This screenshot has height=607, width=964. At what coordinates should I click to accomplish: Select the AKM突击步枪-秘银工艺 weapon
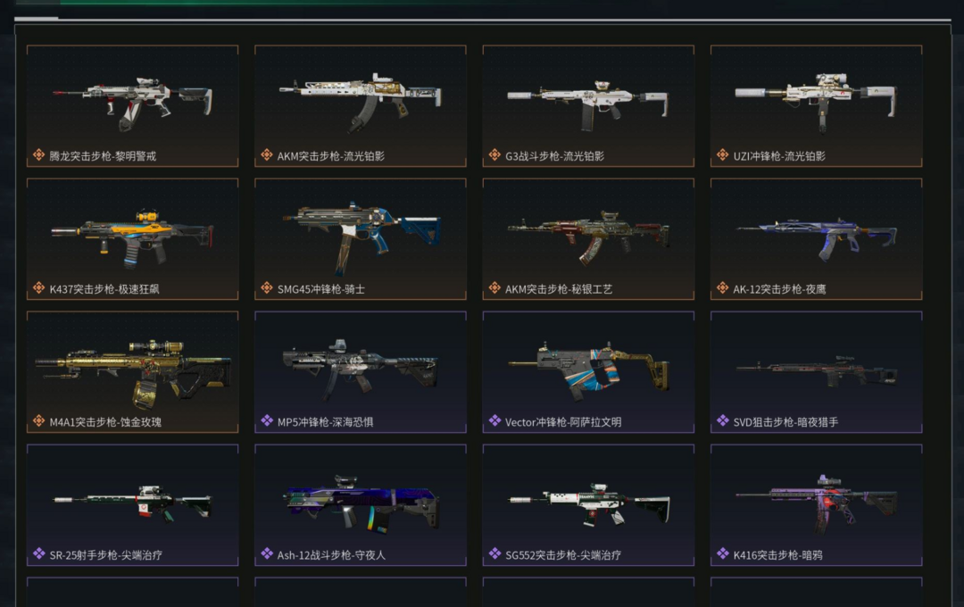588,238
